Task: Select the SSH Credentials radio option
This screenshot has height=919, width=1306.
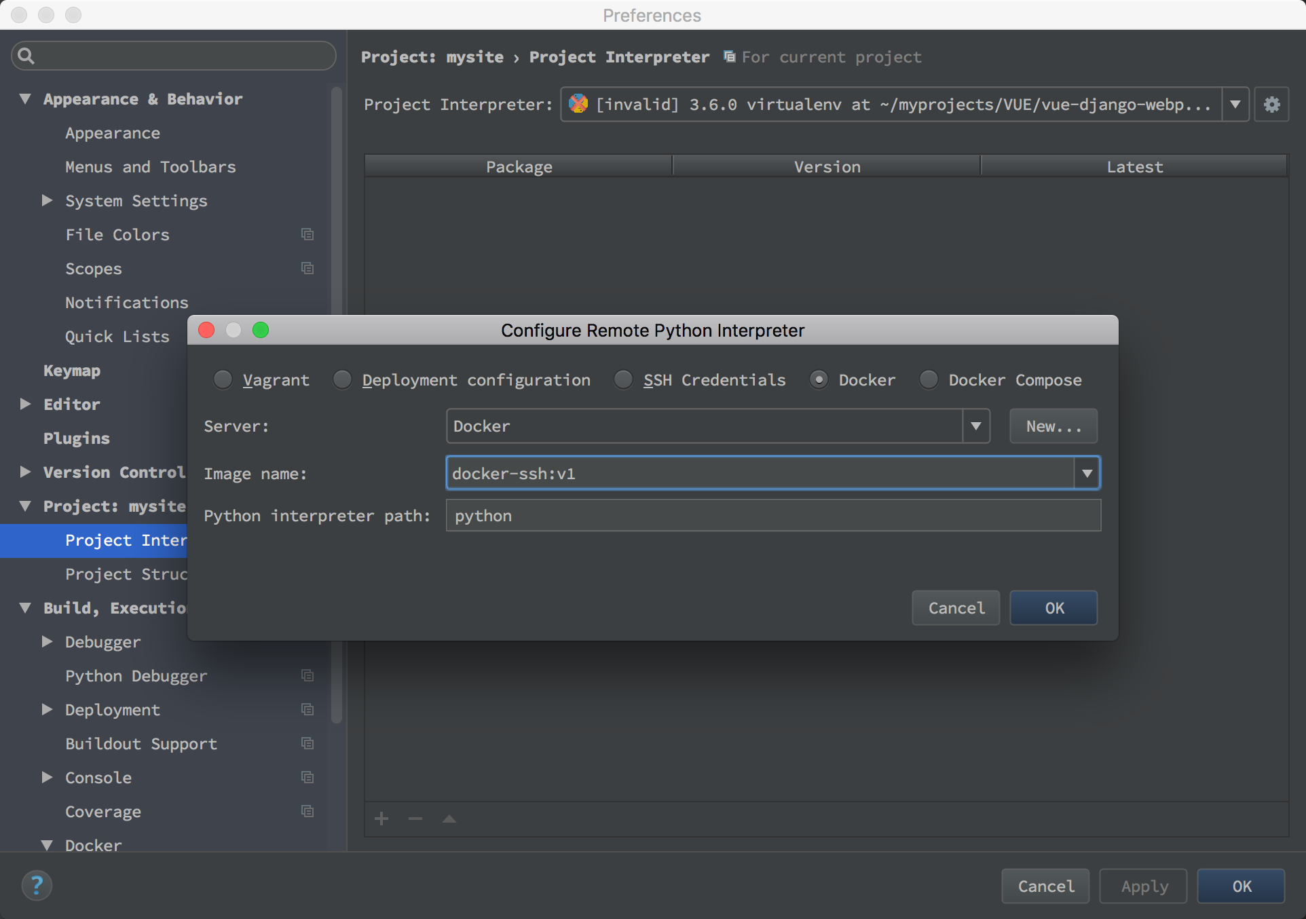Action: [623, 379]
